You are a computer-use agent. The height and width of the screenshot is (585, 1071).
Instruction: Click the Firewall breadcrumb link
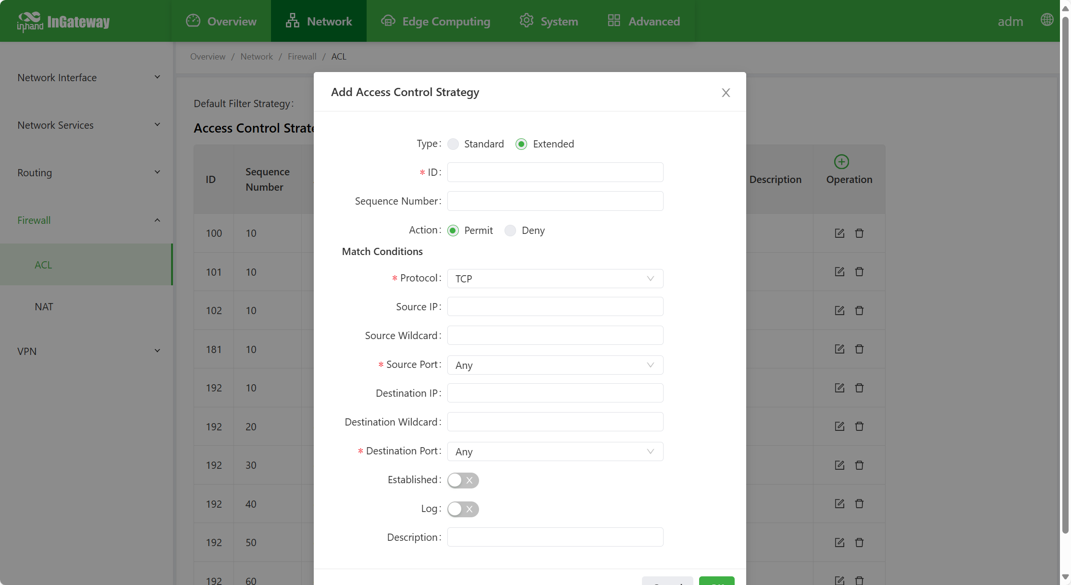302,57
